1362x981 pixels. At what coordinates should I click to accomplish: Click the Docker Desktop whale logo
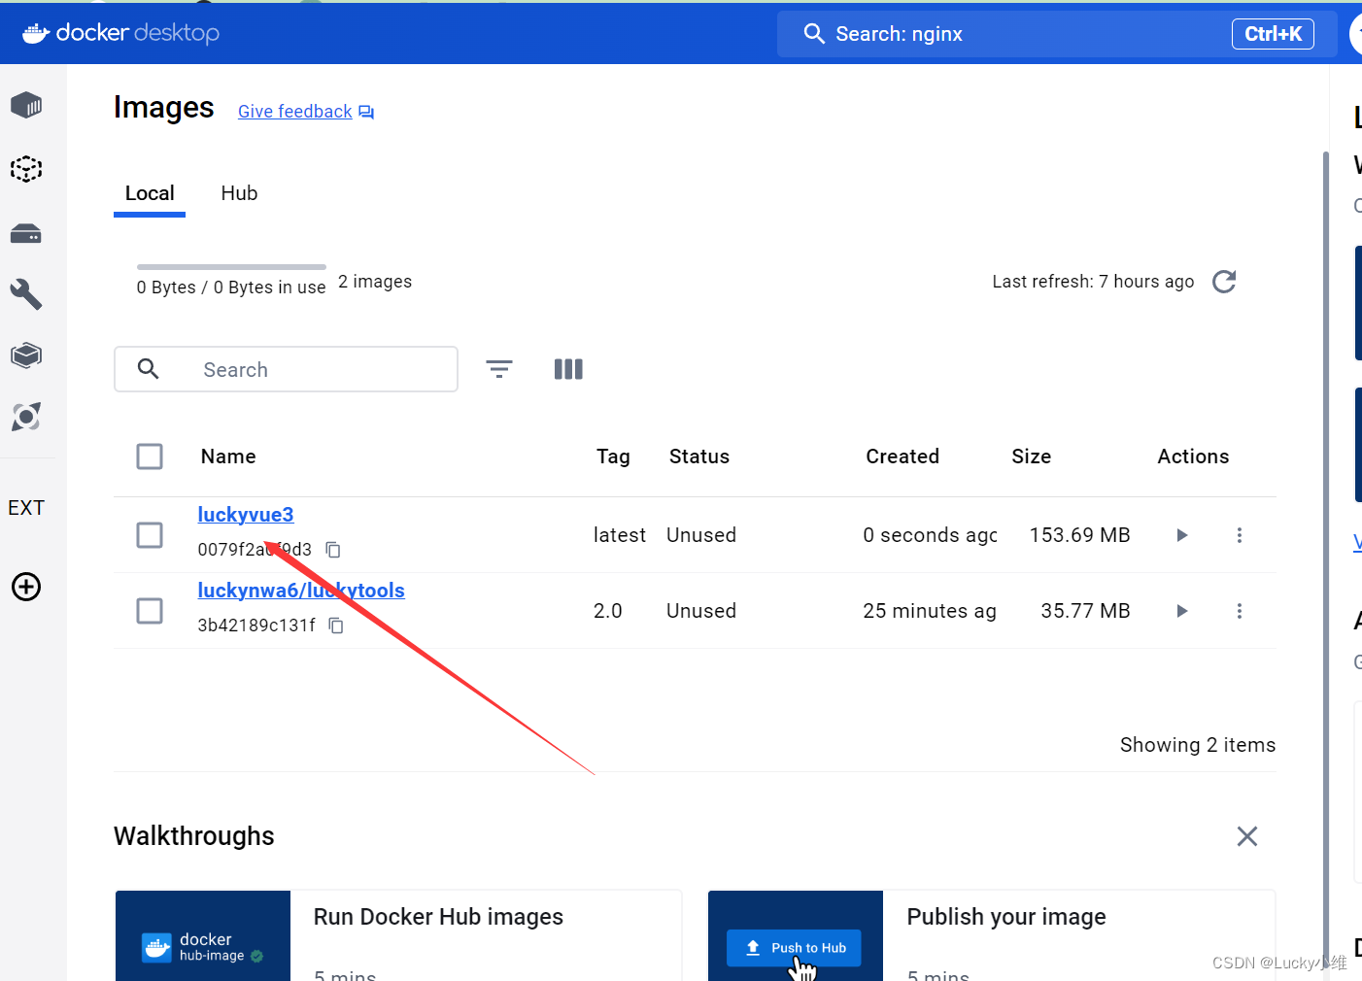(x=36, y=33)
